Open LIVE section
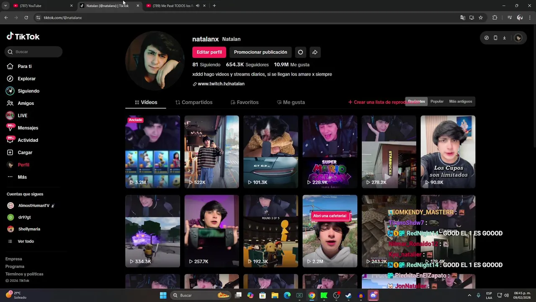 (x=22, y=115)
